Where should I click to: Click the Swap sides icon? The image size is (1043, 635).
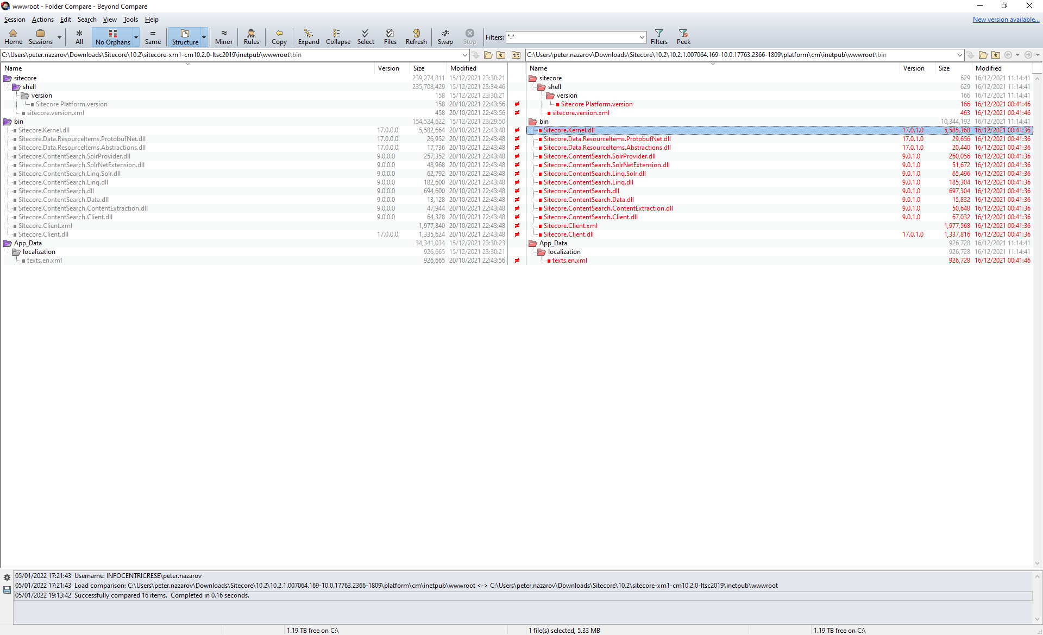[445, 36]
